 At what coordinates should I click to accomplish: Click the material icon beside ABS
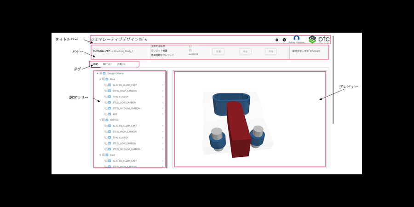(x=106, y=114)
